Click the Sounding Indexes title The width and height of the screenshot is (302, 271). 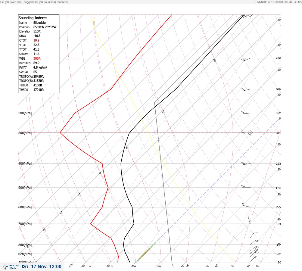(33, 18)
